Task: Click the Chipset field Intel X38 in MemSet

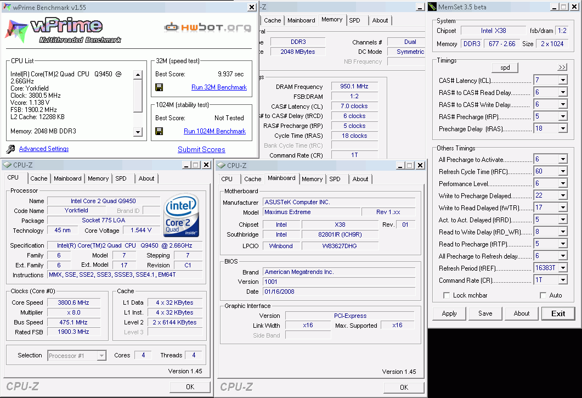Action: [493, 31]
